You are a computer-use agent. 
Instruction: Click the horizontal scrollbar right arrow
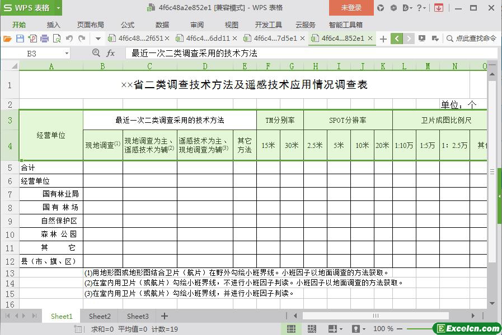click(x=473, y=316)
